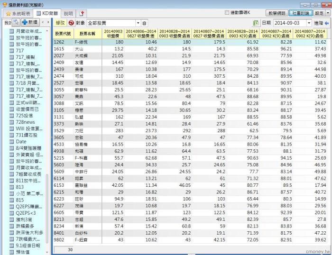Select the stock code cell 5215
This screenshot has width=332, height=255.
tap(63, 158)
